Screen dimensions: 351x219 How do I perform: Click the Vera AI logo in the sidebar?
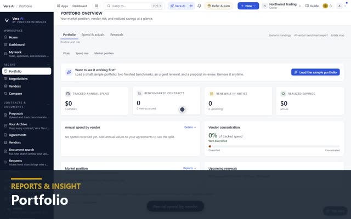point(7,20)
